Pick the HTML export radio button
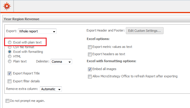190x108 pixels. (x=10, y=56)
